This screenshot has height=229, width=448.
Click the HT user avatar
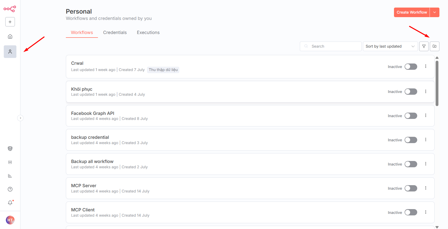10,220
